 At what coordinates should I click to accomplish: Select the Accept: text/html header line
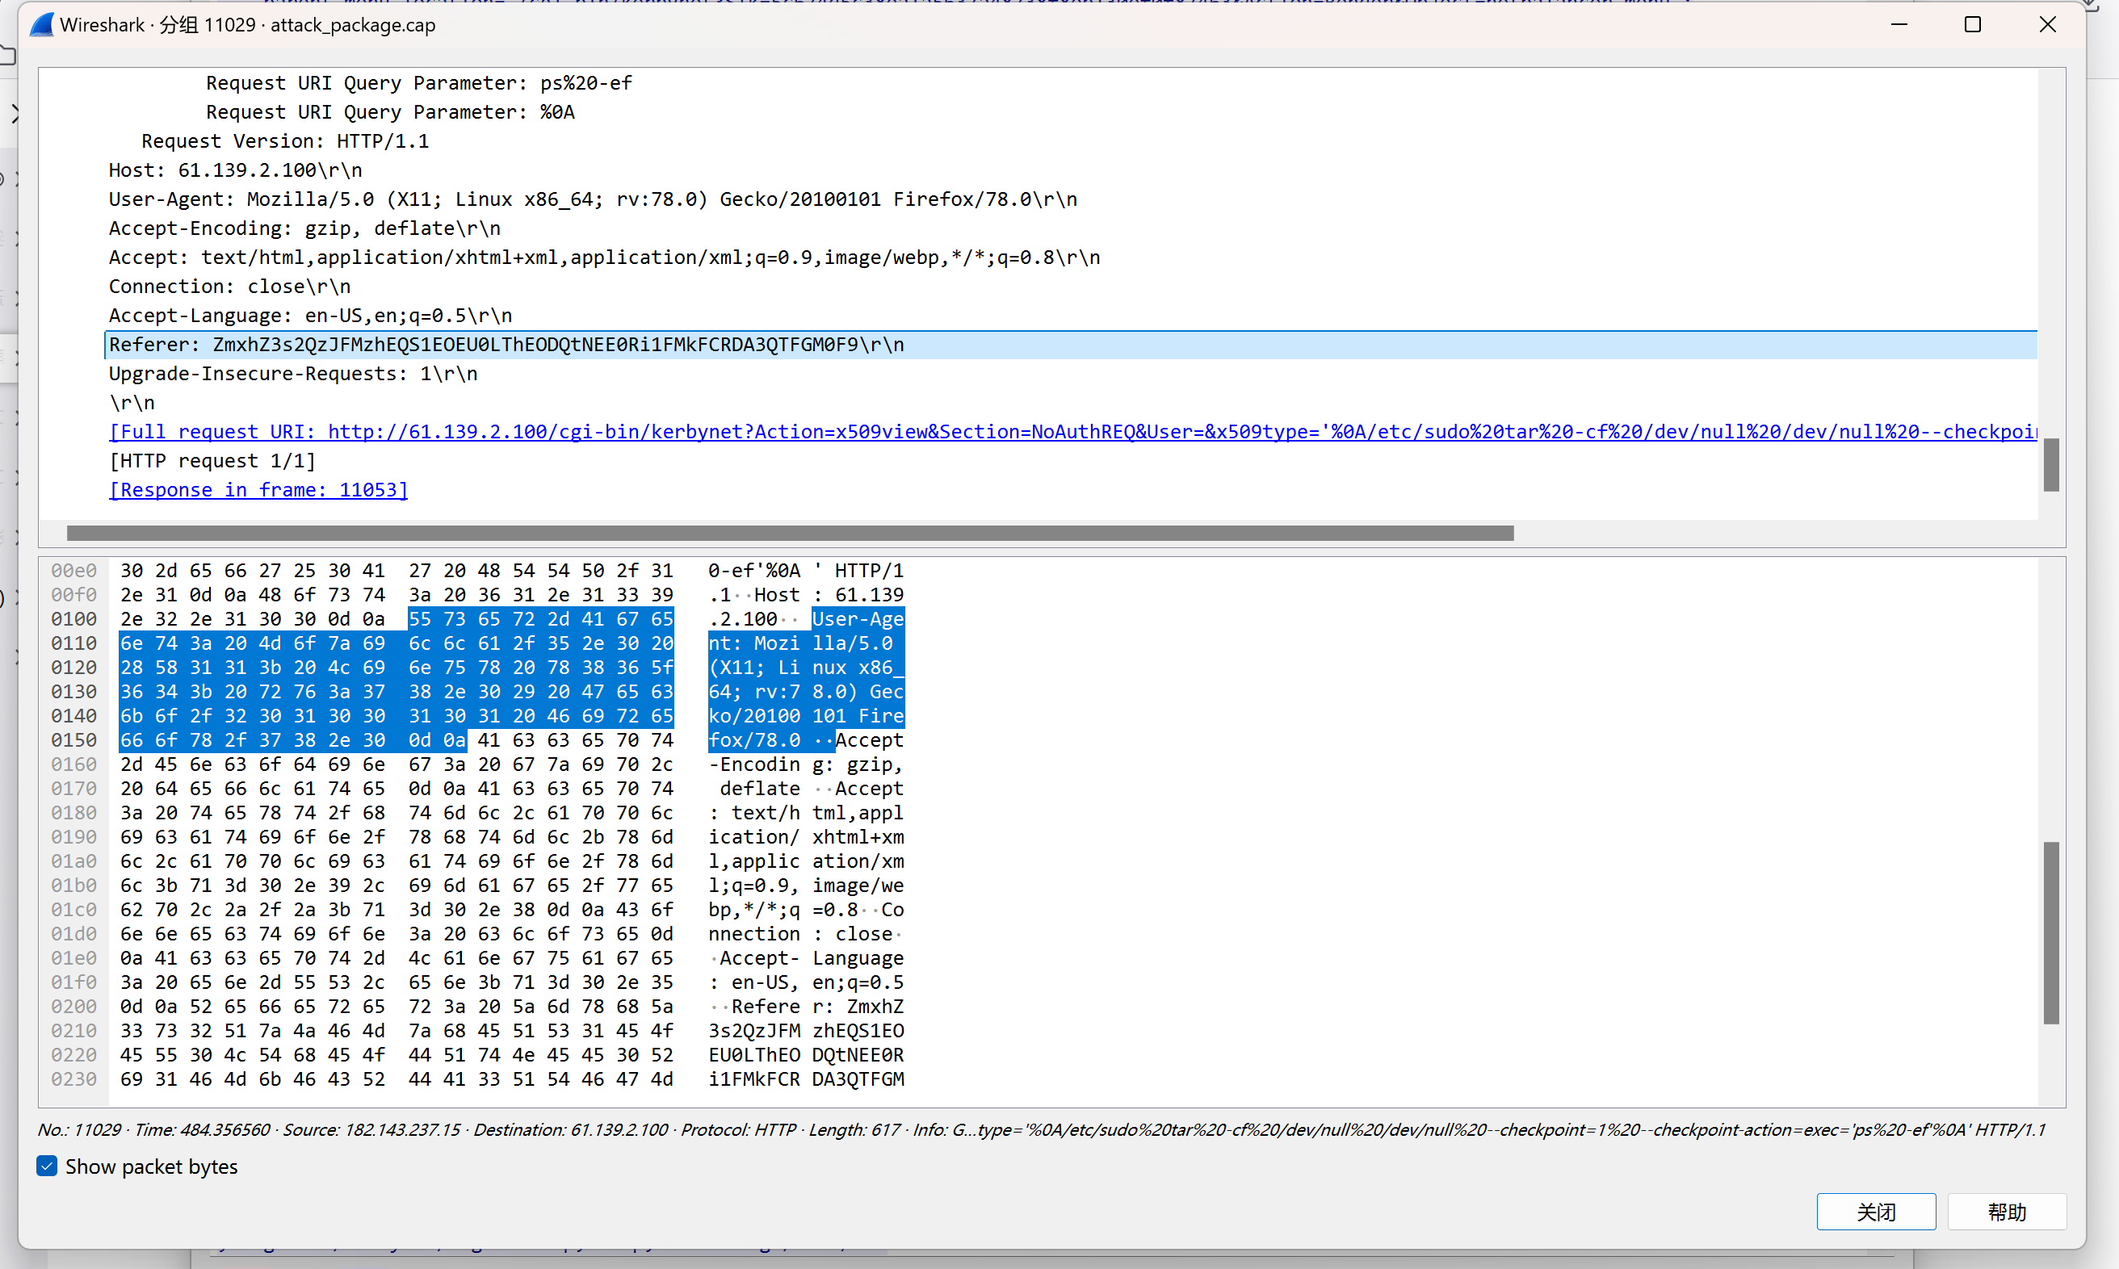pyautogui.click(x=604, y=257)
